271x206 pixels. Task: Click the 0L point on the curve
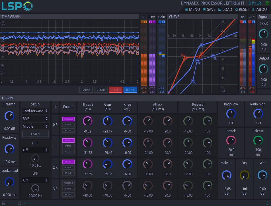[184, 57]
